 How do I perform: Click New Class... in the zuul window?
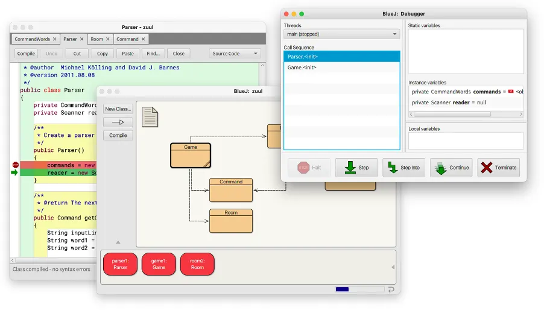pos(118,109)
